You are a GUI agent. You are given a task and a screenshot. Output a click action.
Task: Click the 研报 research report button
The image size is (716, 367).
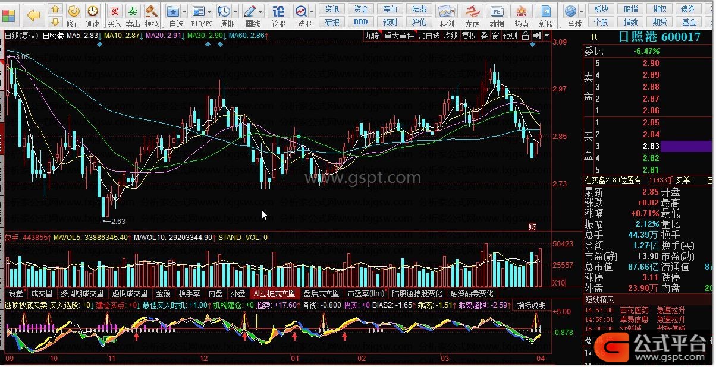point(332,22)
